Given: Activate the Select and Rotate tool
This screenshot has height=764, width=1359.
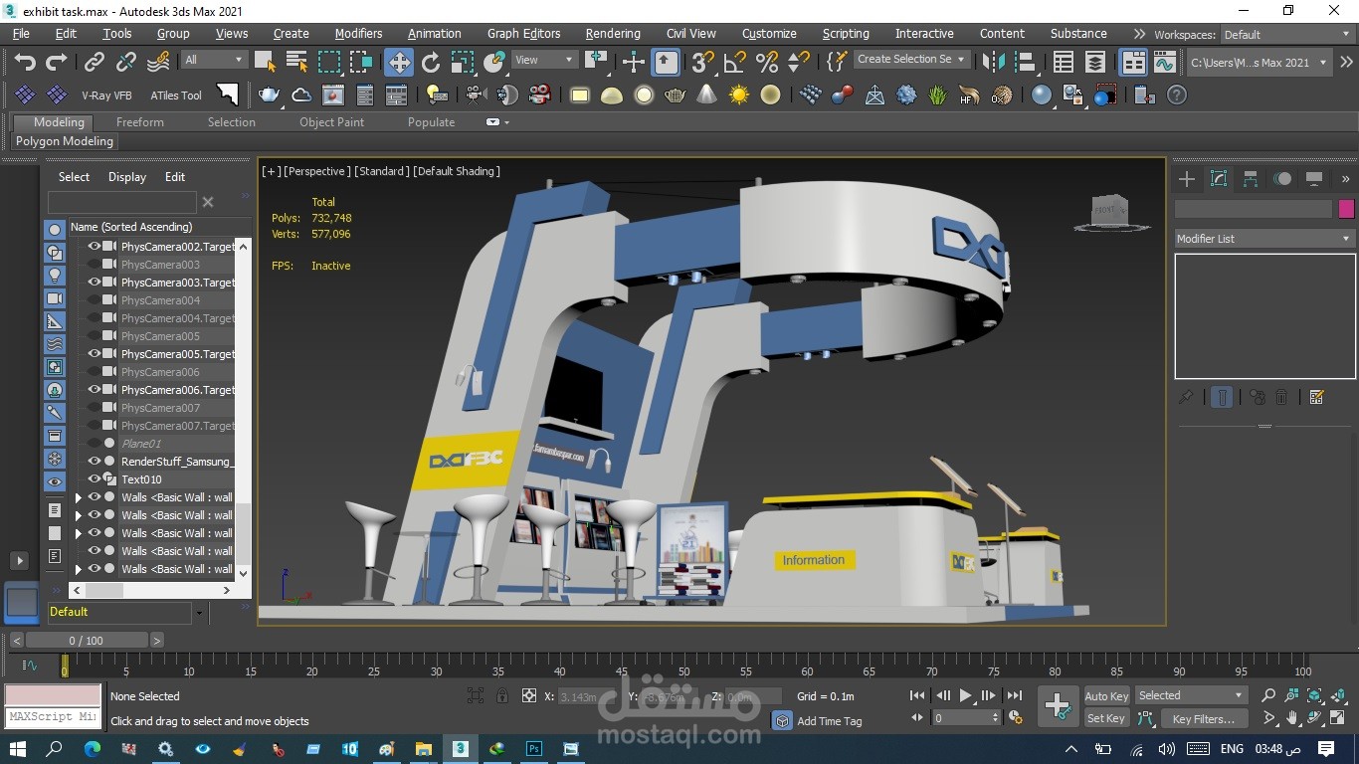Looking at the screenshot, I should click(431, 62).
